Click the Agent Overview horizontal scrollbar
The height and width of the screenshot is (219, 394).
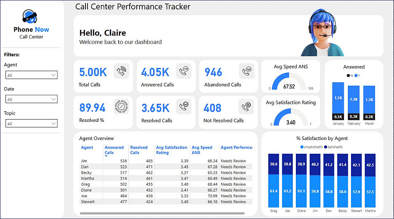pos(162,213)
